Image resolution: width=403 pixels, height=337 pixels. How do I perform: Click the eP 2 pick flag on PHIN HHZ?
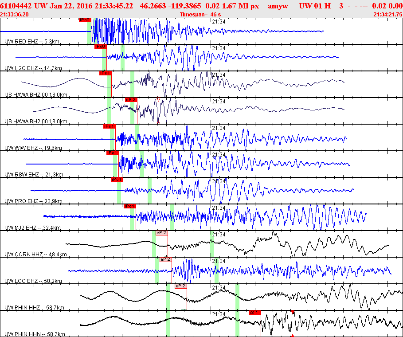181,286
